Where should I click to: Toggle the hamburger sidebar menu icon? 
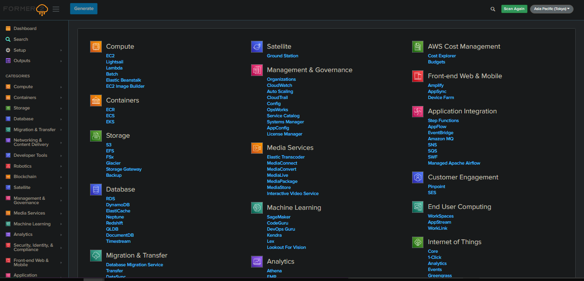pyautogui.click(x=56, y=9)
